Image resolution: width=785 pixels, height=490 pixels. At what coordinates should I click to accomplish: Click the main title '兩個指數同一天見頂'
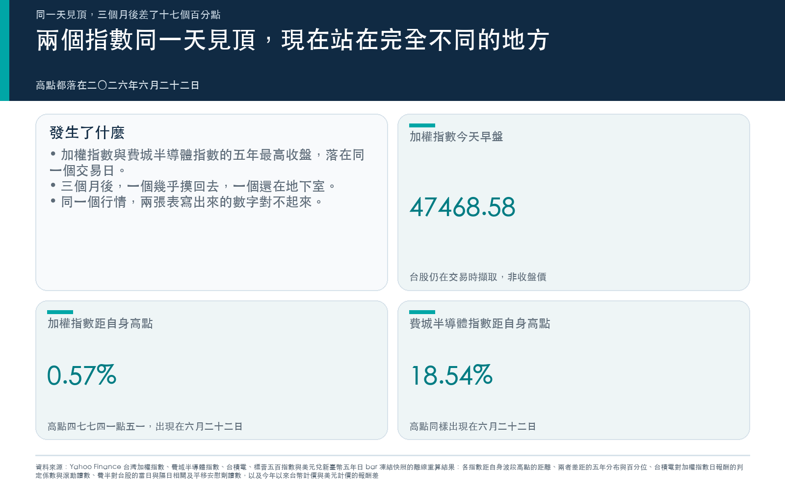[146, 40]
